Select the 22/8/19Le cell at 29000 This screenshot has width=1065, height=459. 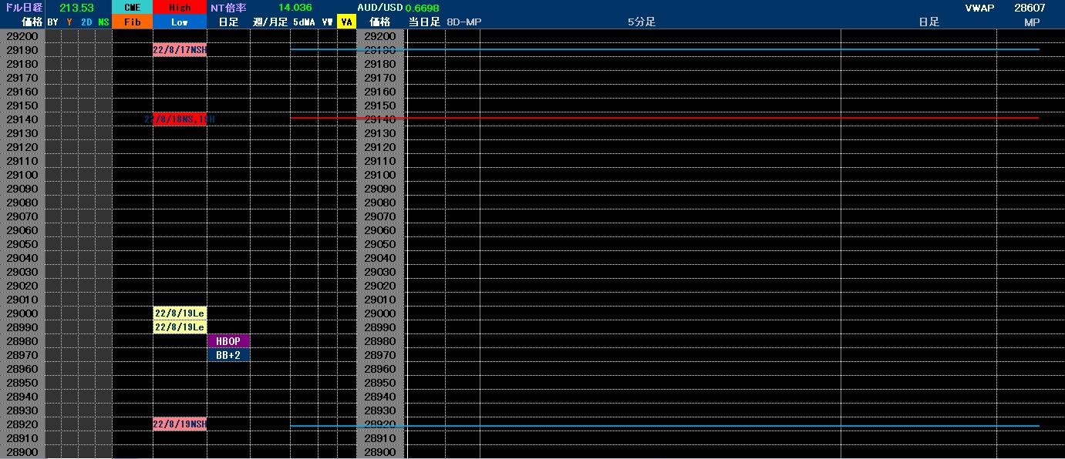180,313
